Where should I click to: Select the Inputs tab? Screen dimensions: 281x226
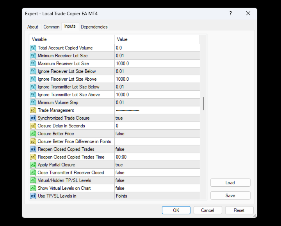point(70,26)
